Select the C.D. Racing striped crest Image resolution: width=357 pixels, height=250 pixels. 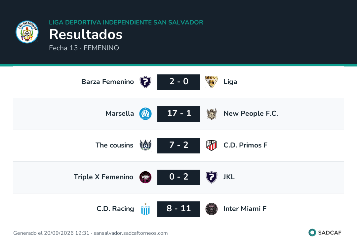(x=145, y=209)
